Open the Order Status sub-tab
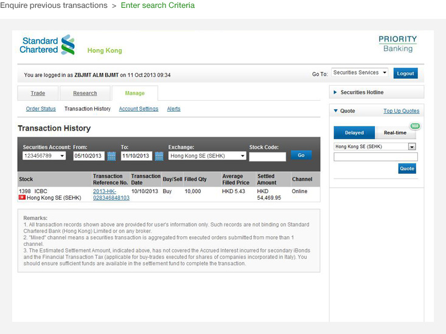This screenshot has width=446, height=334. click(41, 109)
